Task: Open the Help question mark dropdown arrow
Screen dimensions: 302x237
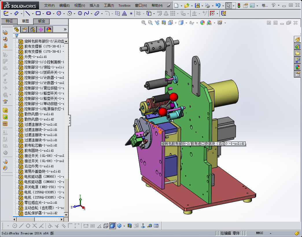Action: (279, 5)
